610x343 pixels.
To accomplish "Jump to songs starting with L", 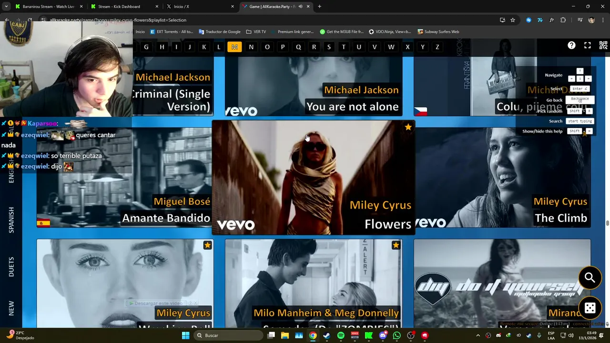I will [219, 47].
